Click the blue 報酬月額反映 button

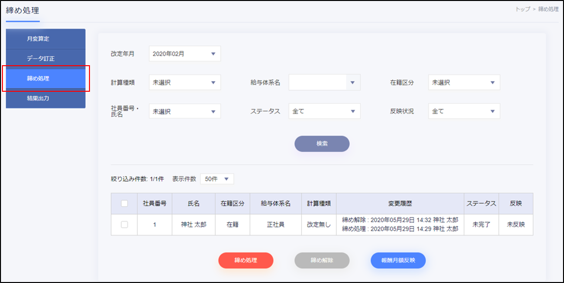coord(398,260)
